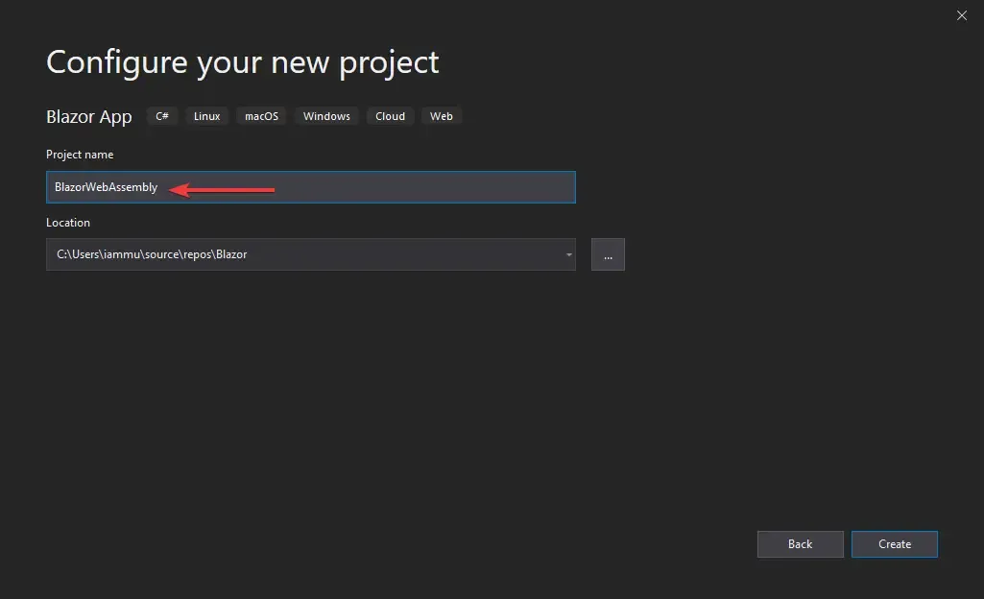Close the Configure your new project dialog

pyautogui.click(x=961, y=15)
